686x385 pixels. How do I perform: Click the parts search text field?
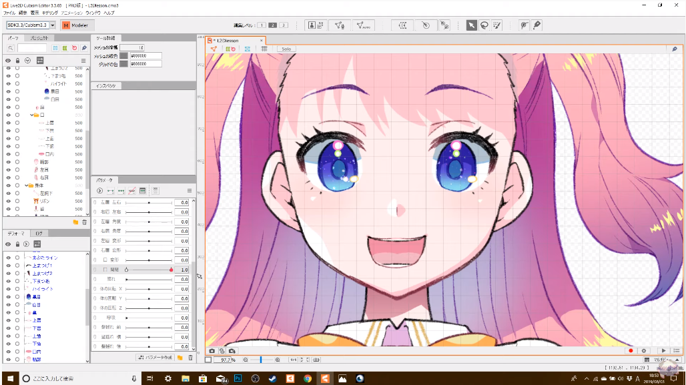(32, 48)
